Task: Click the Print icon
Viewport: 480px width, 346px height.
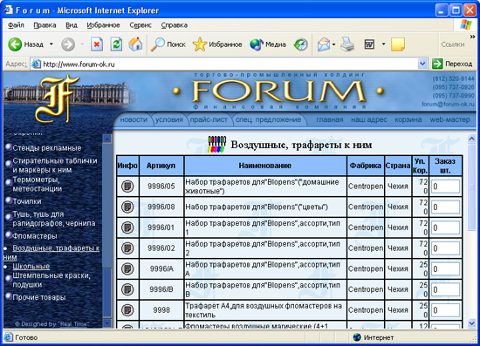Action: (347, 44)
